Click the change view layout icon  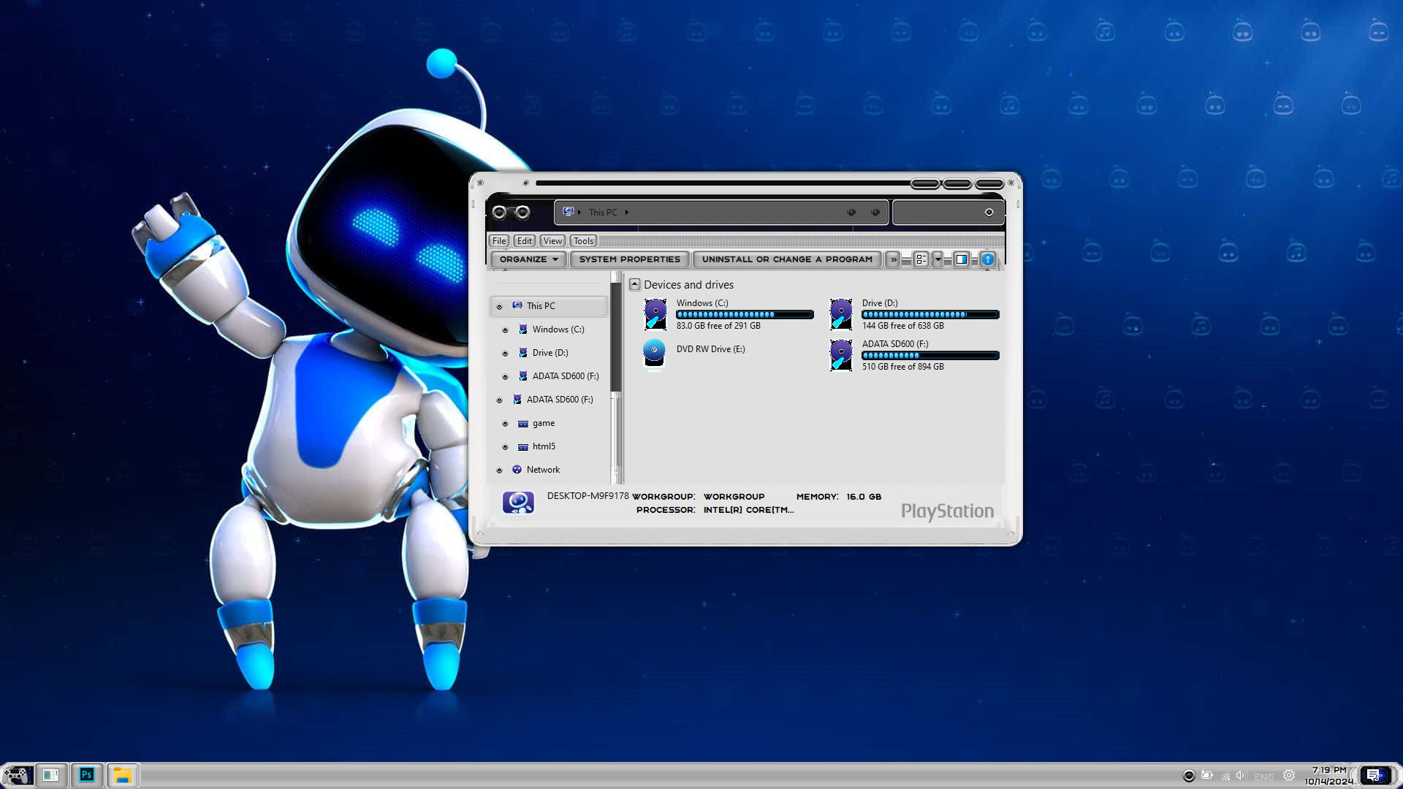(921, 259)
